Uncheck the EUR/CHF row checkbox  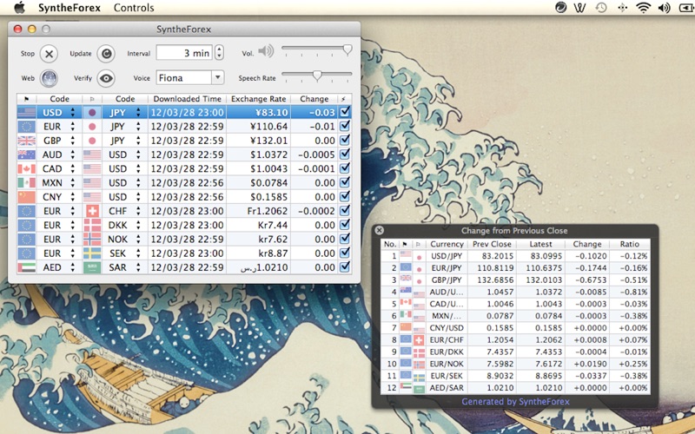pyautogui.click(x=344, y=210)
